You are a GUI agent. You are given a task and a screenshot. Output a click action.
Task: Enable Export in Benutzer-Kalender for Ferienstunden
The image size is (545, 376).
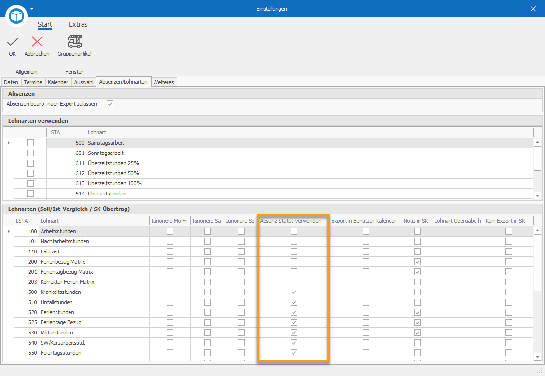[x=365, y=312]
